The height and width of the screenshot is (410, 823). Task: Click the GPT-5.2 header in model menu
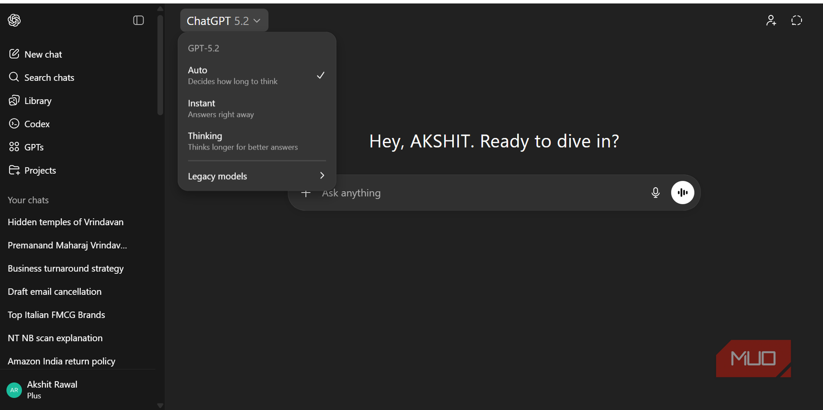204,48
